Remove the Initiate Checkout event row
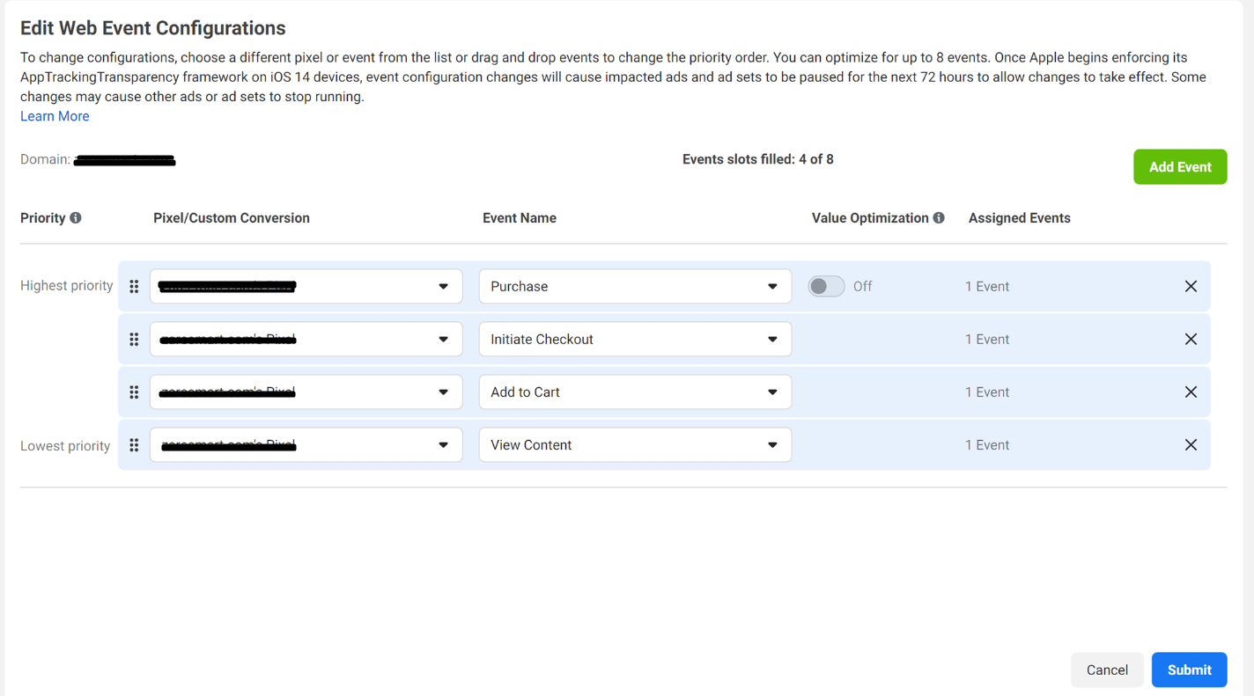The height and width of the screenshot is (696, 1254). tap(1191, 340)
